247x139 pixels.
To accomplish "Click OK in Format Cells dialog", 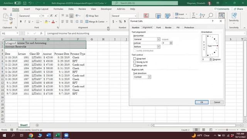I will (201, 102).
